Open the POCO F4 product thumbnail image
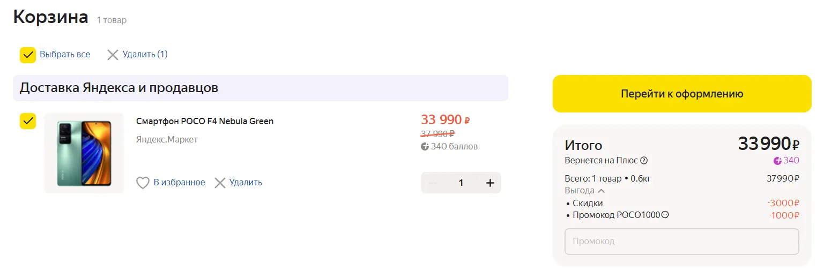Screen dimensions: 824x271 (x=84, y=153)
